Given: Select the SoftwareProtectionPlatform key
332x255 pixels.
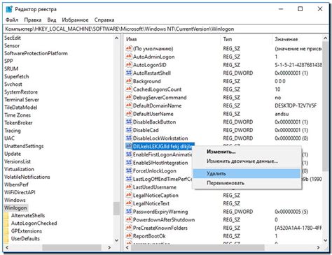Looking at the screenshot, I should (x=36, y=53).
